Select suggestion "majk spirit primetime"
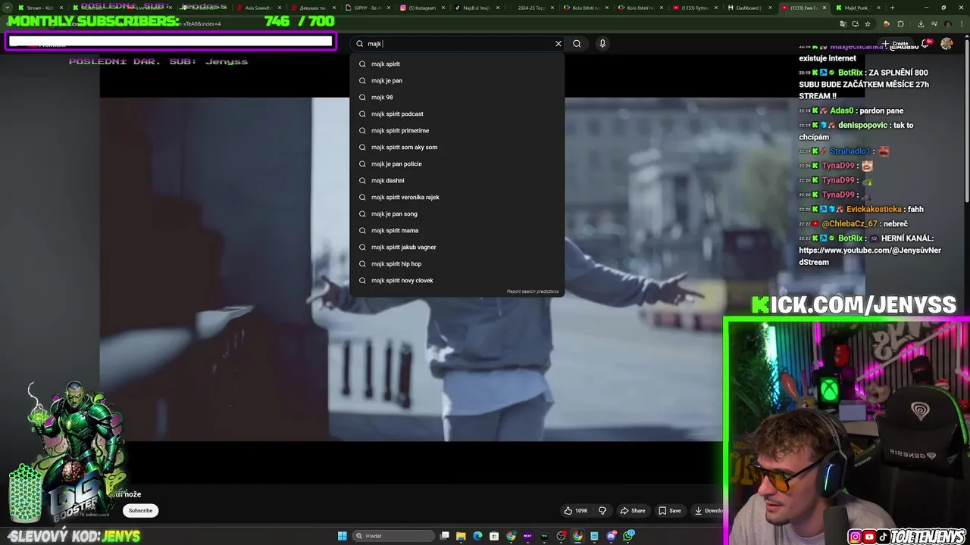This screenshot has height=545, width=970. pyautogui.click(x=457, y=130)
